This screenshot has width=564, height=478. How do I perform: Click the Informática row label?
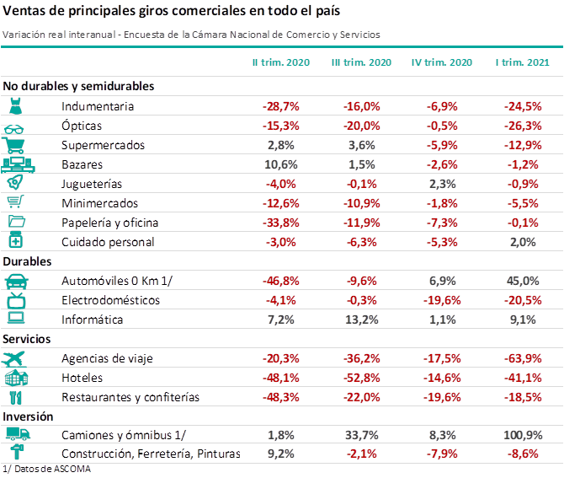point(92,320)
